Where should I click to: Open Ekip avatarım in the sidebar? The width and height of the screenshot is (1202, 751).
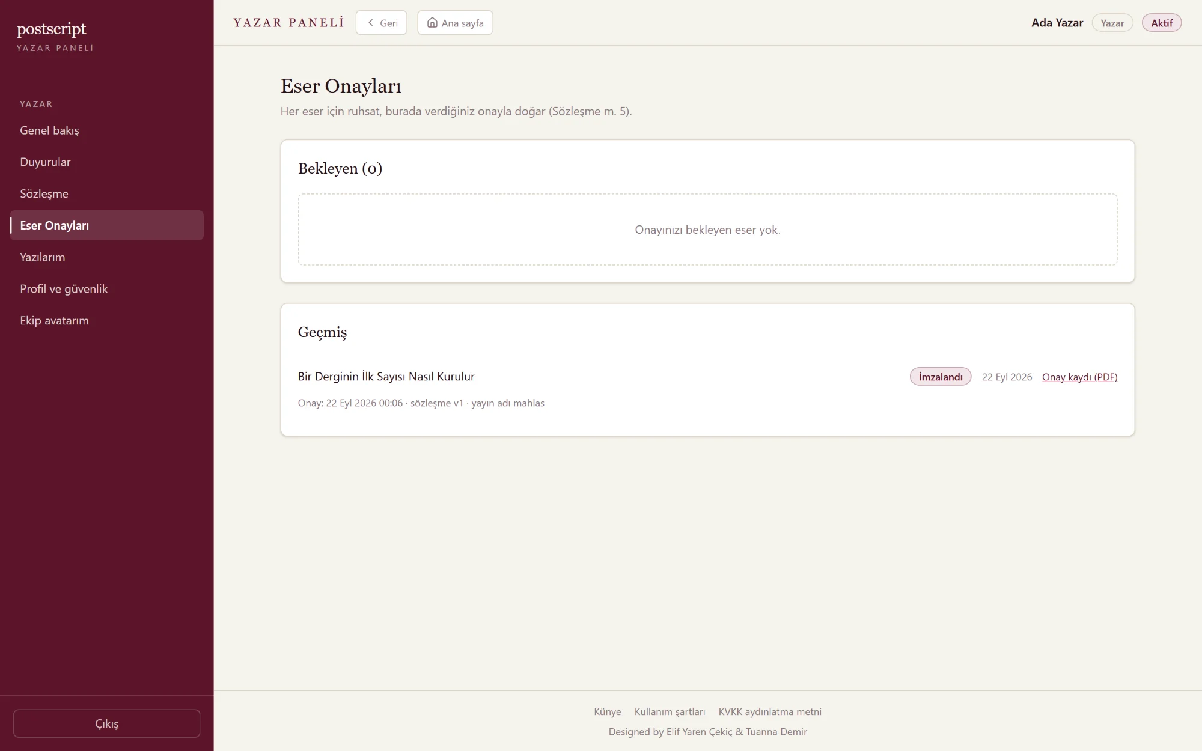pos(107,321)
